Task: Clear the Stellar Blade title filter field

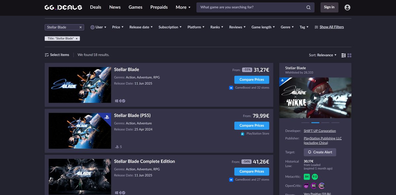Action: point(81,27)
